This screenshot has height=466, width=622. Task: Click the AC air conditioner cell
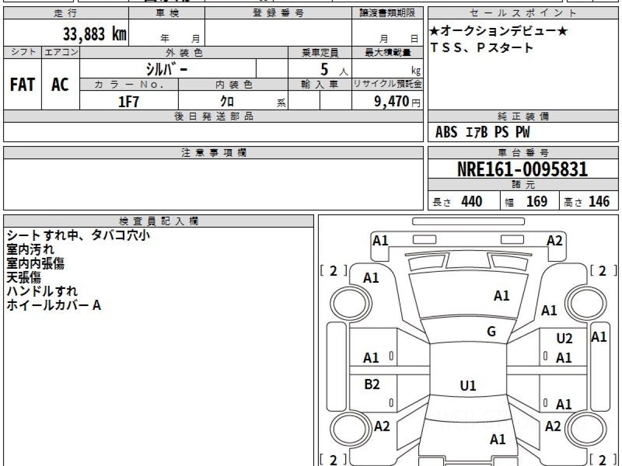[60, 84]
